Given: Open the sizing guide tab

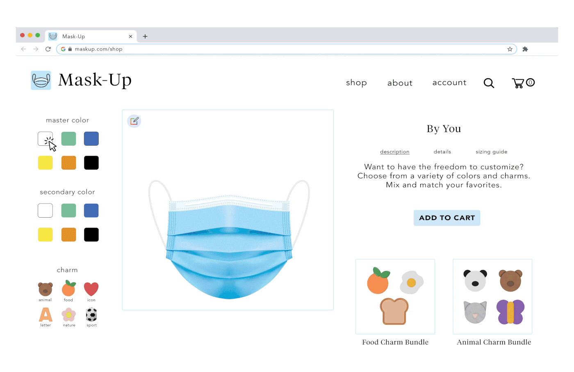Looking at the screenshot, I should [491, 152].
